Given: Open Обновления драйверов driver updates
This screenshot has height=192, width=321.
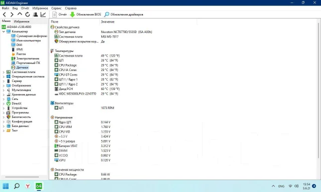Looking at the screenshot, I should click(124, 14).
